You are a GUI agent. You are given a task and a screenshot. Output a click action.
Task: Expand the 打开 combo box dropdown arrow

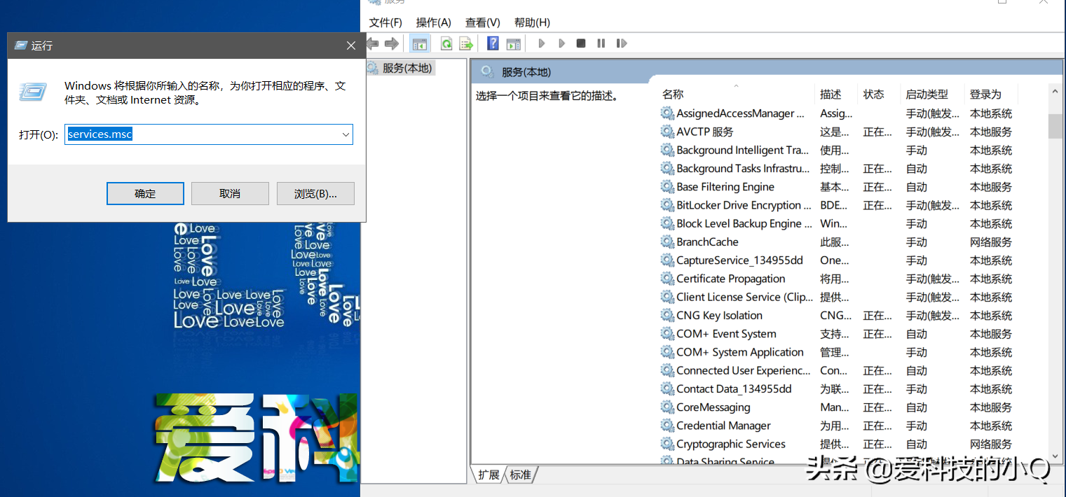346,134
